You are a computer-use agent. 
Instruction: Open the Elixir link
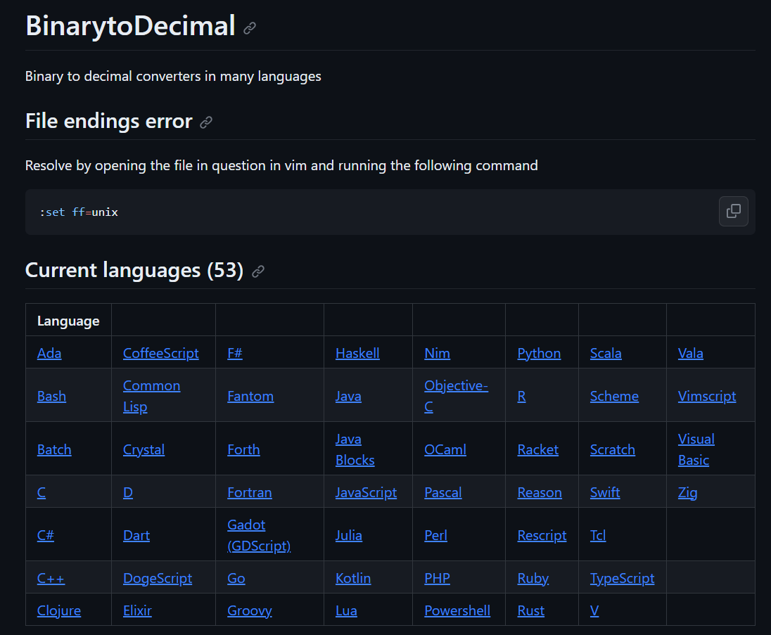137,611
